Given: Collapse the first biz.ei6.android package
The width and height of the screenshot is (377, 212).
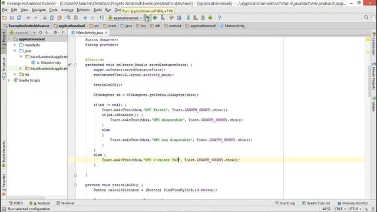Looking at the screenshot, I should (21, 57).
